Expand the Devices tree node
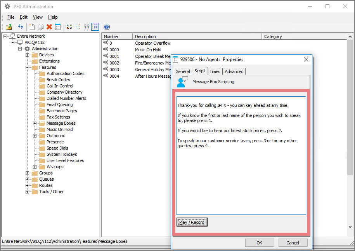355x251 pixels. 28,55
